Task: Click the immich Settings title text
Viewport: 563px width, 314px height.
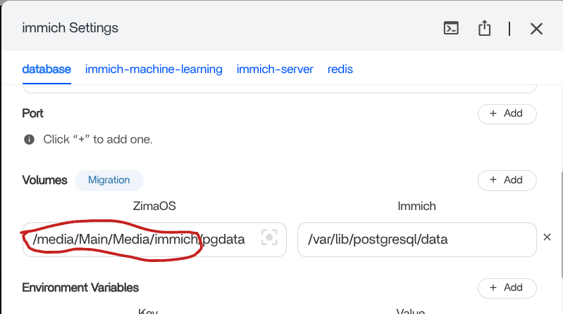Action: click(x=70, y=28)
